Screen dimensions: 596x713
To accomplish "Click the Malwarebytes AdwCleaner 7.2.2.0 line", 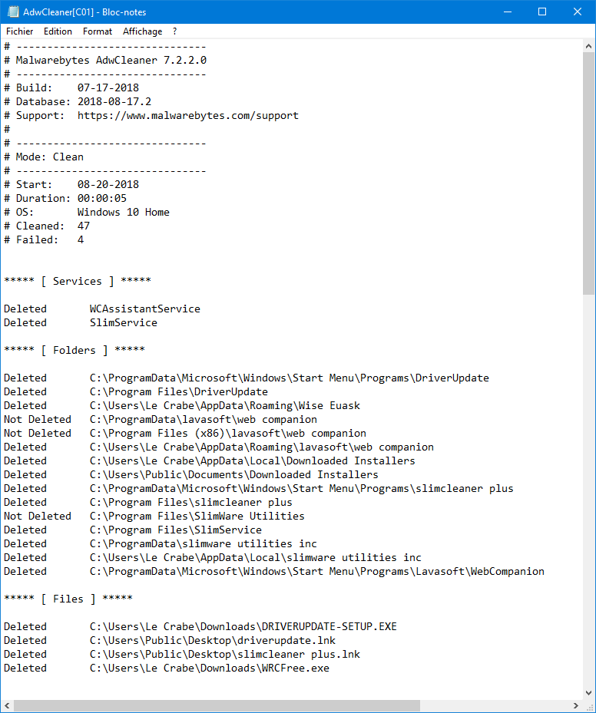I will (x=105, y=60).
